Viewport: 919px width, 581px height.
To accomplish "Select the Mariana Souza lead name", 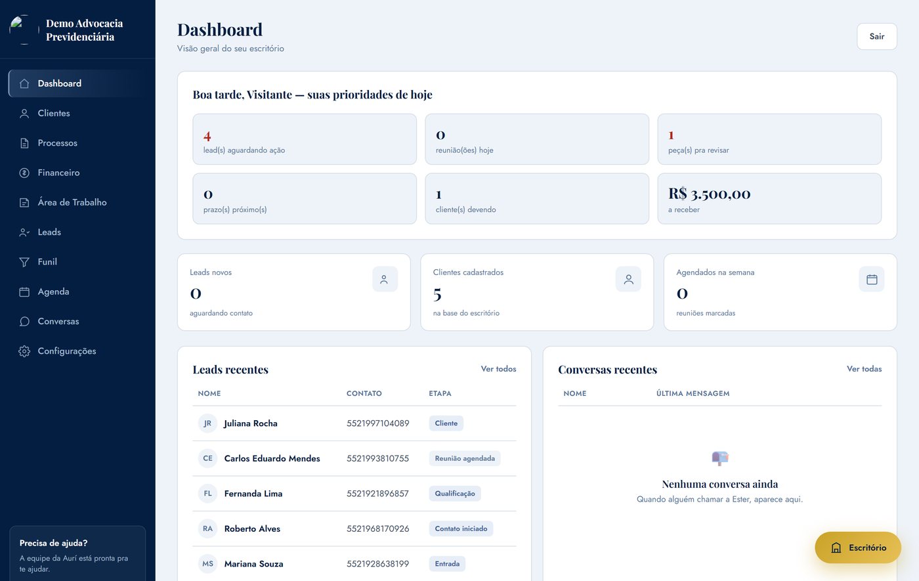I will (x=254, y=564).
